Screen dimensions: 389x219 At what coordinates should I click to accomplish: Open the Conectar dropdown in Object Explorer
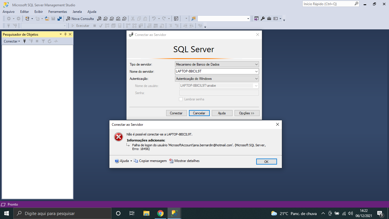(x=12, y=41)
